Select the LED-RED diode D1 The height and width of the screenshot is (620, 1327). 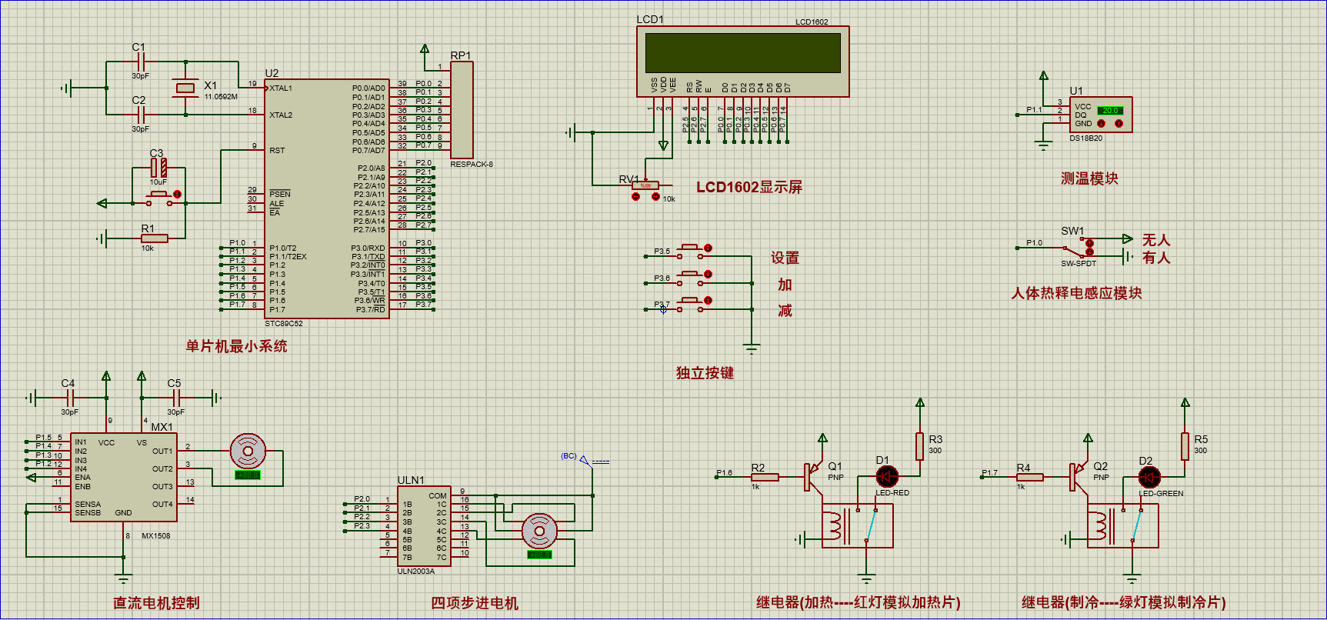pos(887,477)
